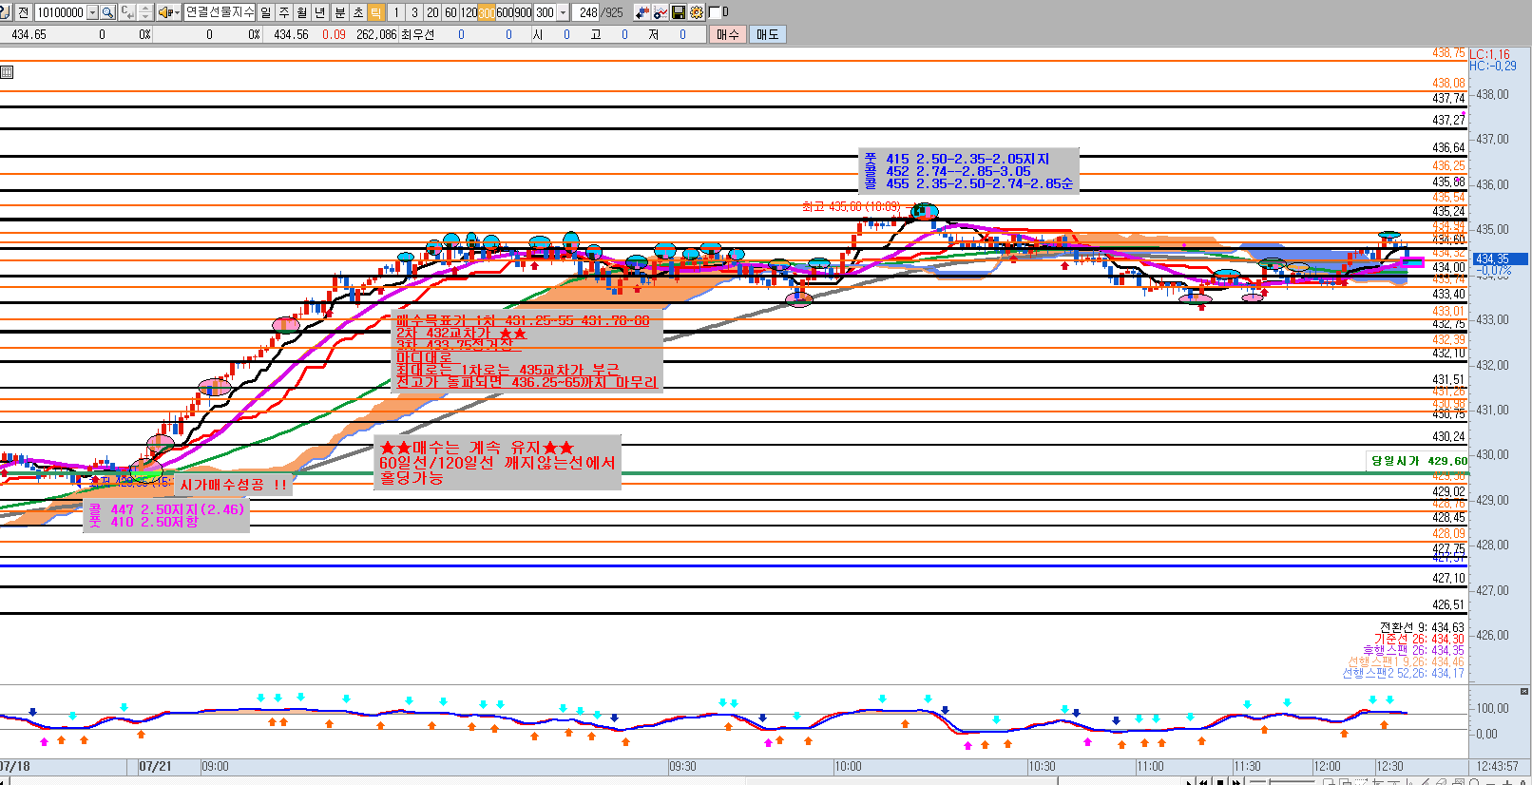Select the 분 (minute) period toggle
Viewport: 1532px width, 785px height.
tap(340, 12)
